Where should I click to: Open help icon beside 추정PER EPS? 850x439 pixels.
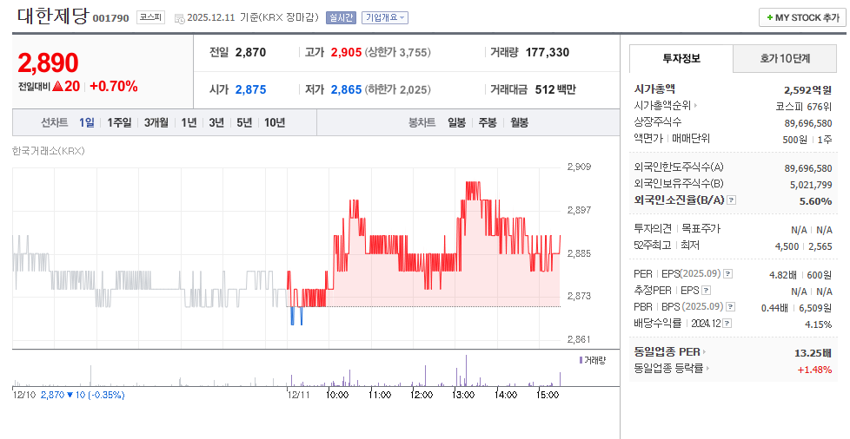click(x=707, y=291)
